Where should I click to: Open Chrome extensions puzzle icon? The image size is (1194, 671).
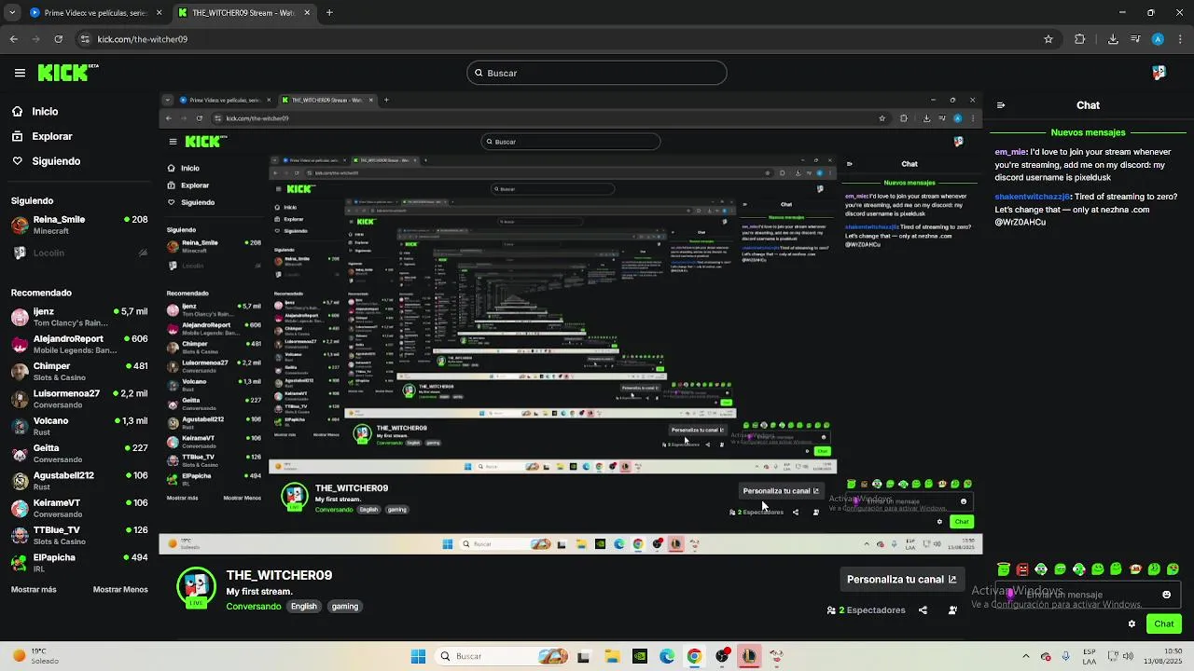pyautogui.click(x=1080, y=39)
